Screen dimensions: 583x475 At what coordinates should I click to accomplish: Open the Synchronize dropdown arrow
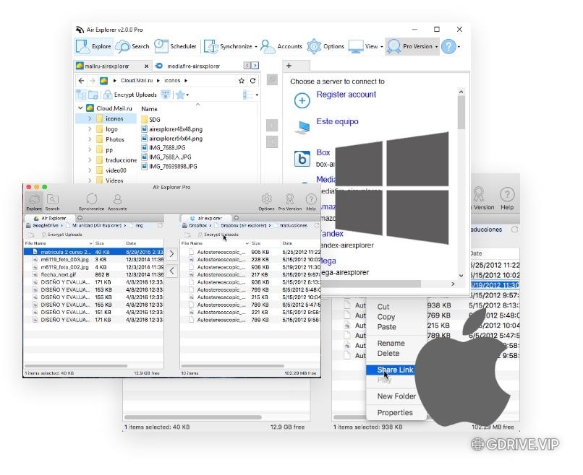point(256,47)
